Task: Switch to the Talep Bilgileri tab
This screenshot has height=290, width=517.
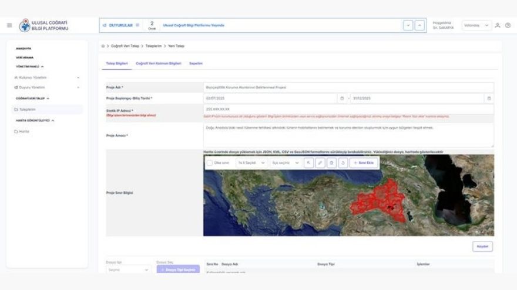Action: click(x=117, y=63)
